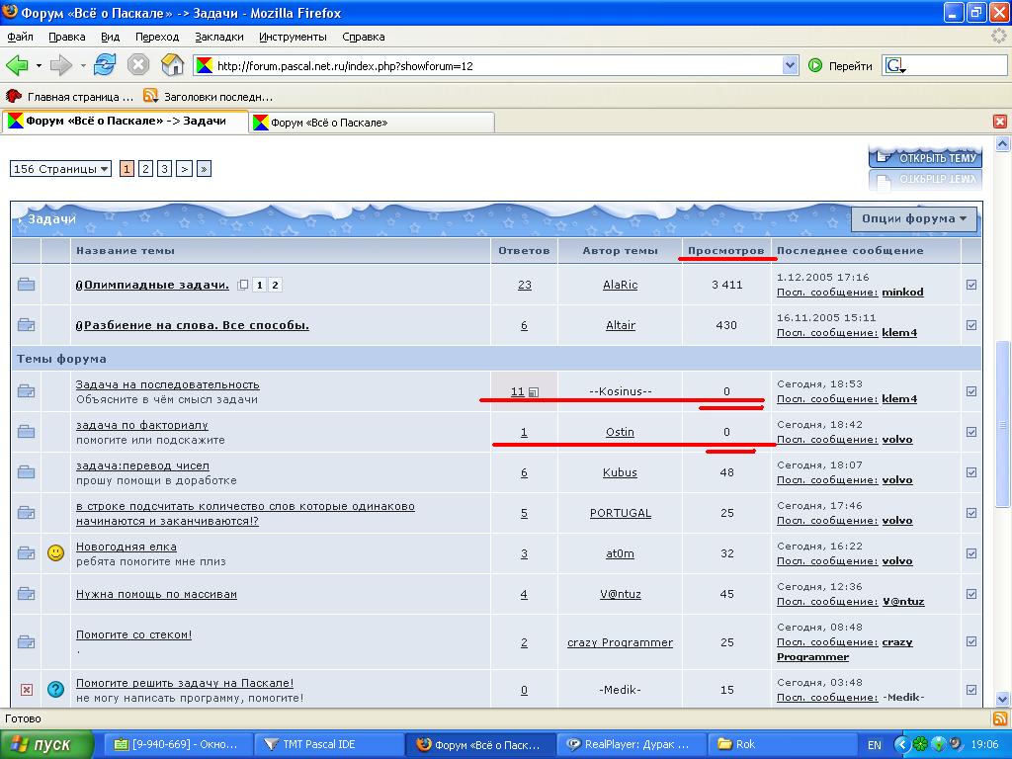Click the Home toolbar icon
The height and width of the screenshot is (759, 1012).
[x=172, y=65]
